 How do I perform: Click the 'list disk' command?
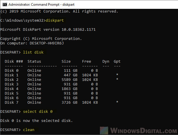[x=33, y=52]
